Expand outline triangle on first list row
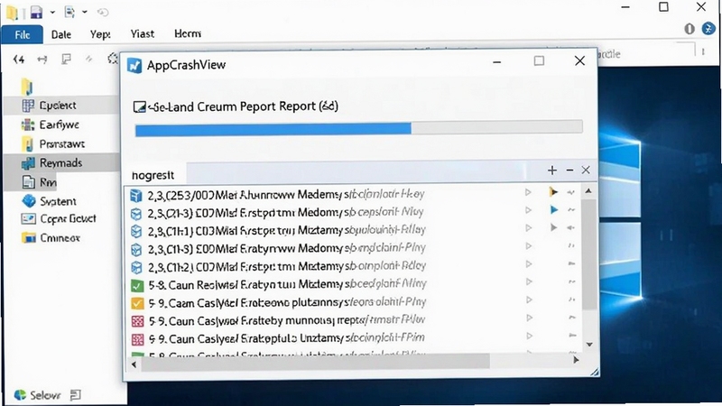Image resolution: width=722 pixels, height=406 pixels. tap(528, 192)
